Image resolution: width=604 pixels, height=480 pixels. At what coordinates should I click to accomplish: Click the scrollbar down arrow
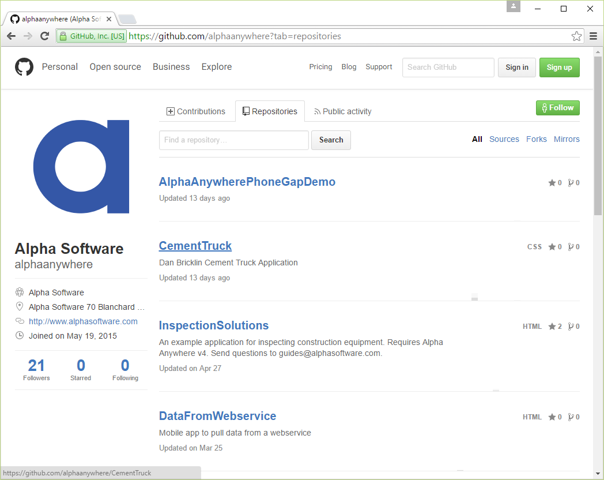(598, 474)
